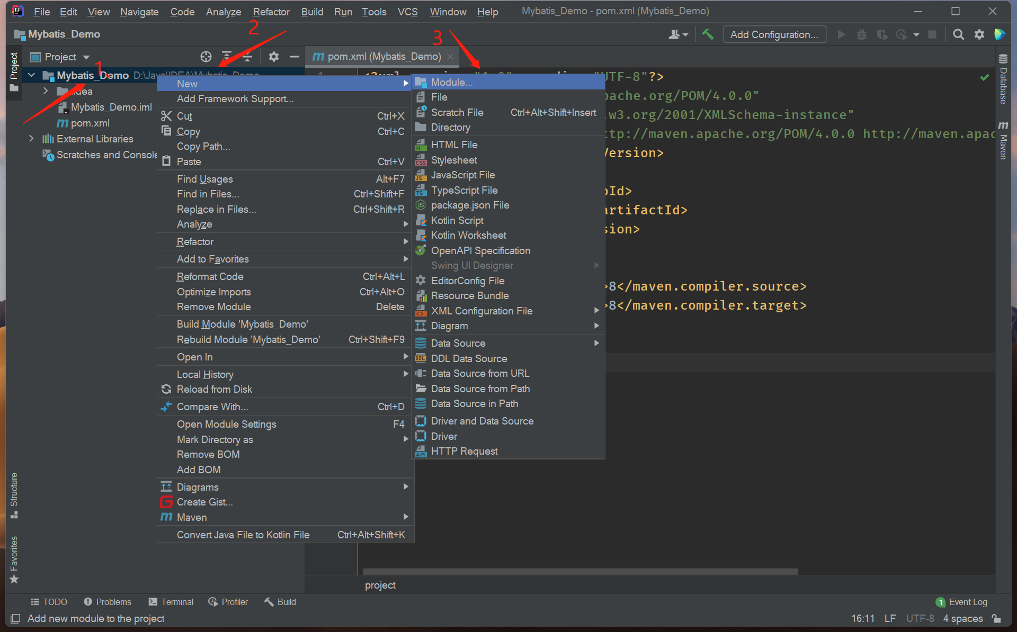Image resolution: width=1017 pixels, height=632 pixels.
Task: Click the Select Opened File target icon
Action: click(206, 57)
